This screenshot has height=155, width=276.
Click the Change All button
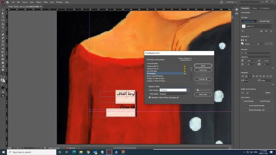203,79
